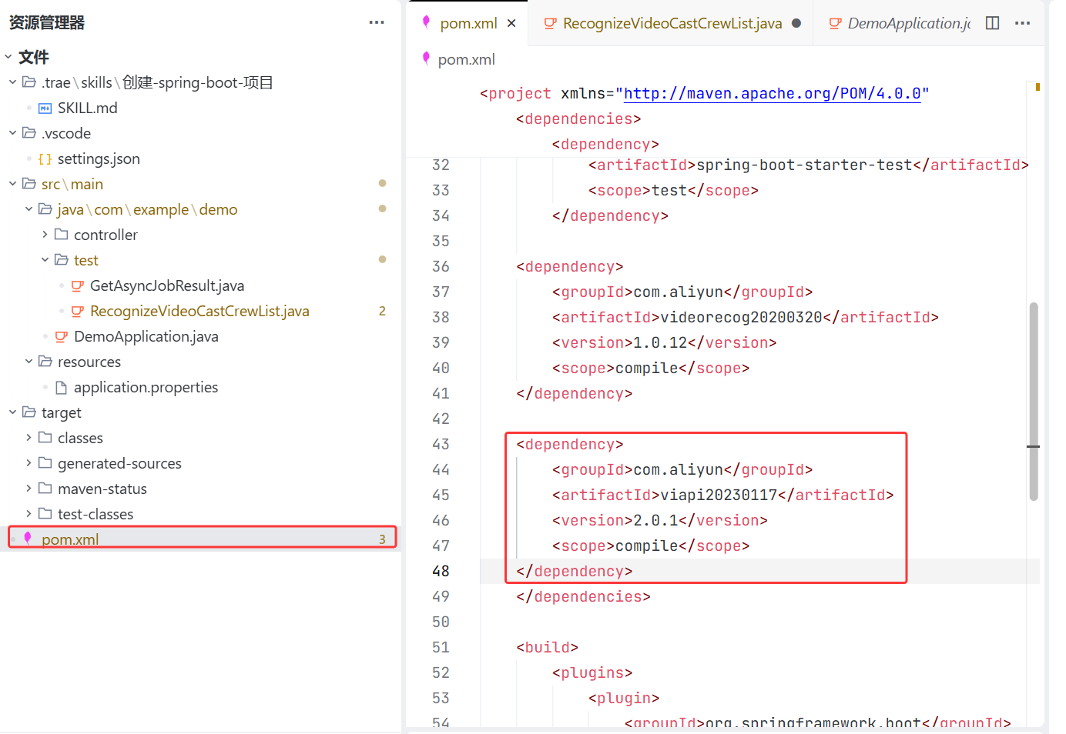This screenshot has height=734, width=1066.
Task: Click unsaved dot on RecognizeVideoCastCrewList.java tab
Action: pyautogui.click(x=796, y=23)
